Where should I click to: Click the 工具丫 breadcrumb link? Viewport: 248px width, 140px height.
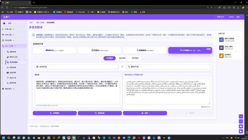point(31,23)
